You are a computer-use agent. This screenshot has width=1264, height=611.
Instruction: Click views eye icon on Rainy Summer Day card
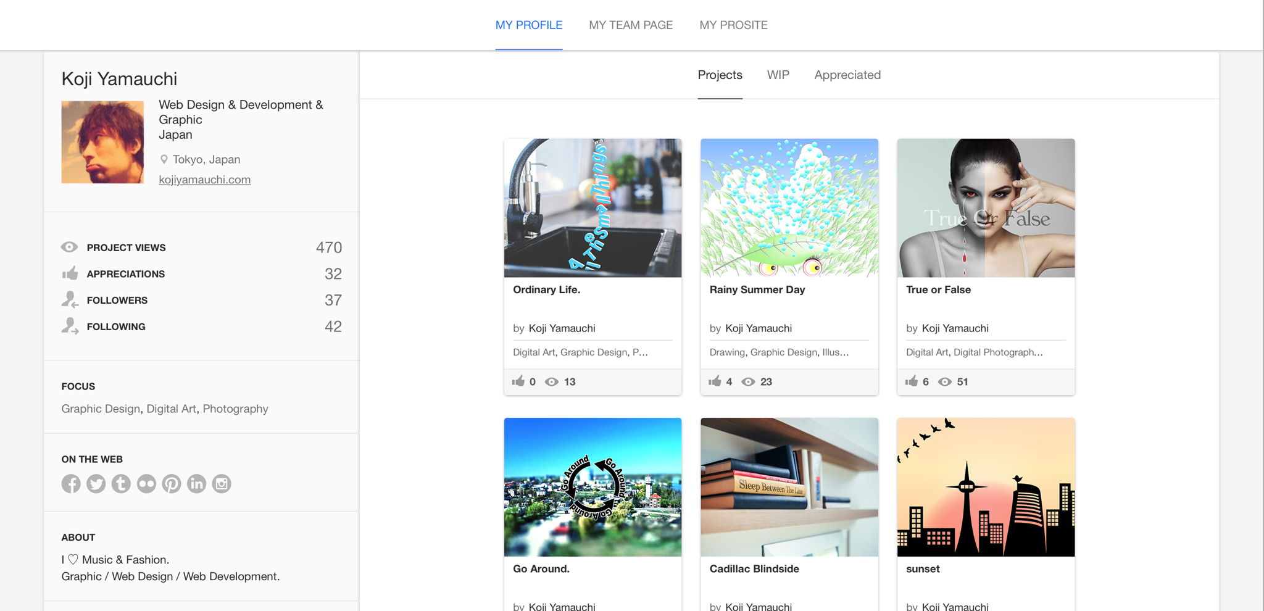pyautogui.click(x=748, y=382)
